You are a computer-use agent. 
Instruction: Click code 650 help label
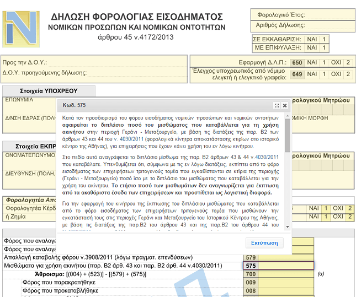[x=297, y=63]
